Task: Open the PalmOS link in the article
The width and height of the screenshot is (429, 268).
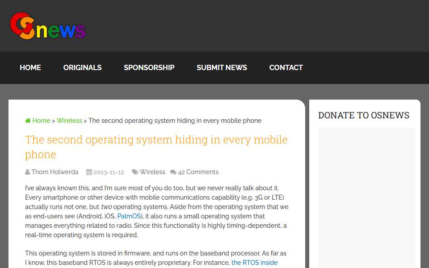Action: coord(129,216)
